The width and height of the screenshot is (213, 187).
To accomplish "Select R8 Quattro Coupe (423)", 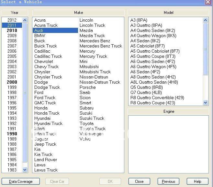I will point(153,103).
